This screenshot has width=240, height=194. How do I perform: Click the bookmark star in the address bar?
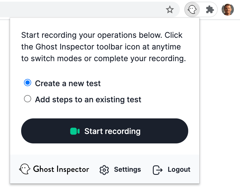point(170,10)
